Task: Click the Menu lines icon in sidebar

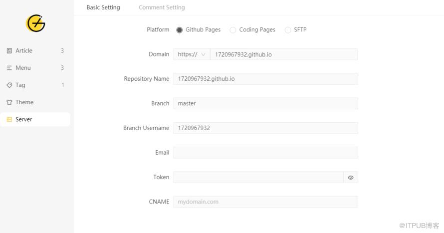Action: pyautogui.click(x=9, y=68)
